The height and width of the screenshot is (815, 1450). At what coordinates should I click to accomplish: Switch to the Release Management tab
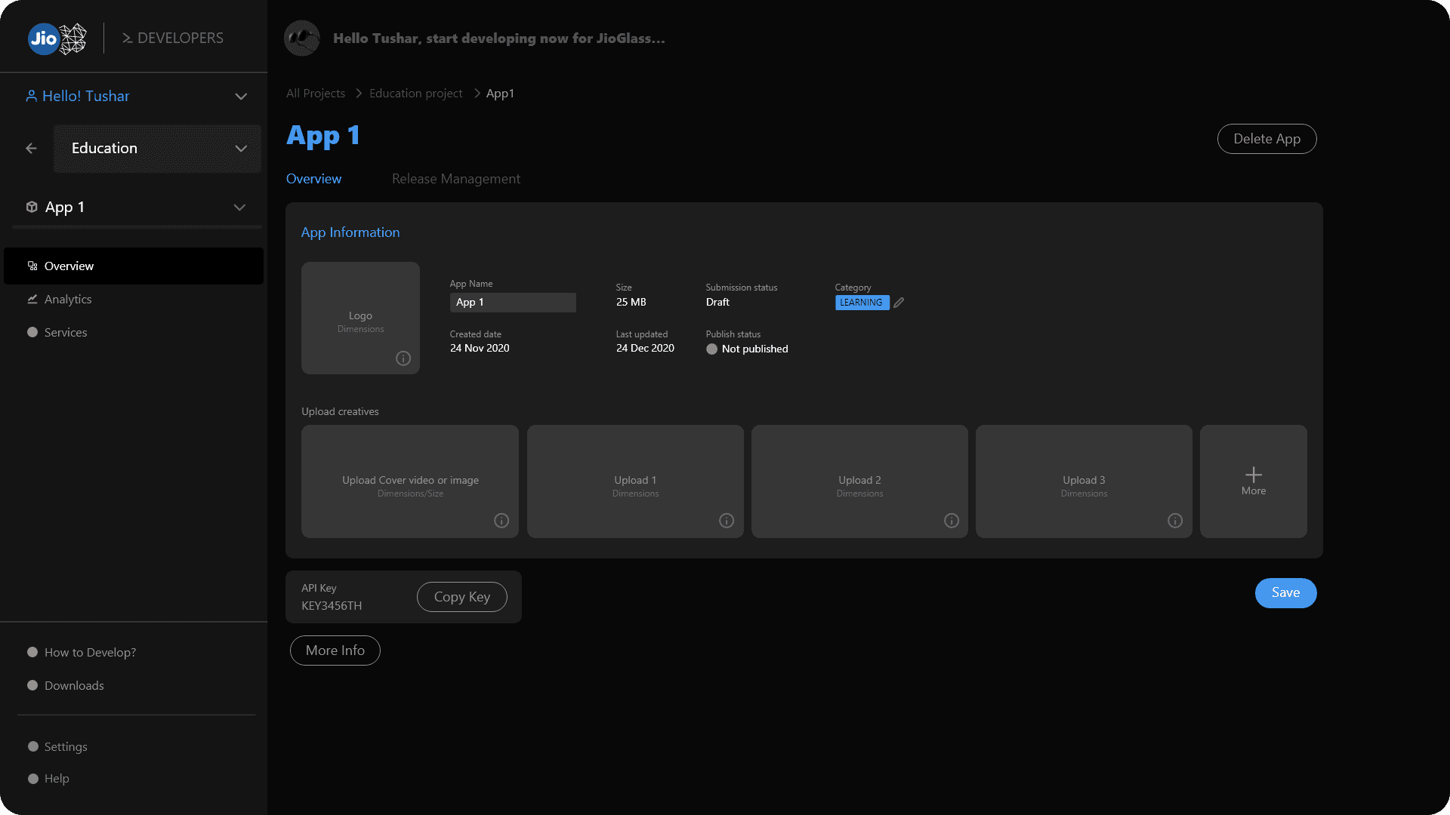click(x=456, y=179)
